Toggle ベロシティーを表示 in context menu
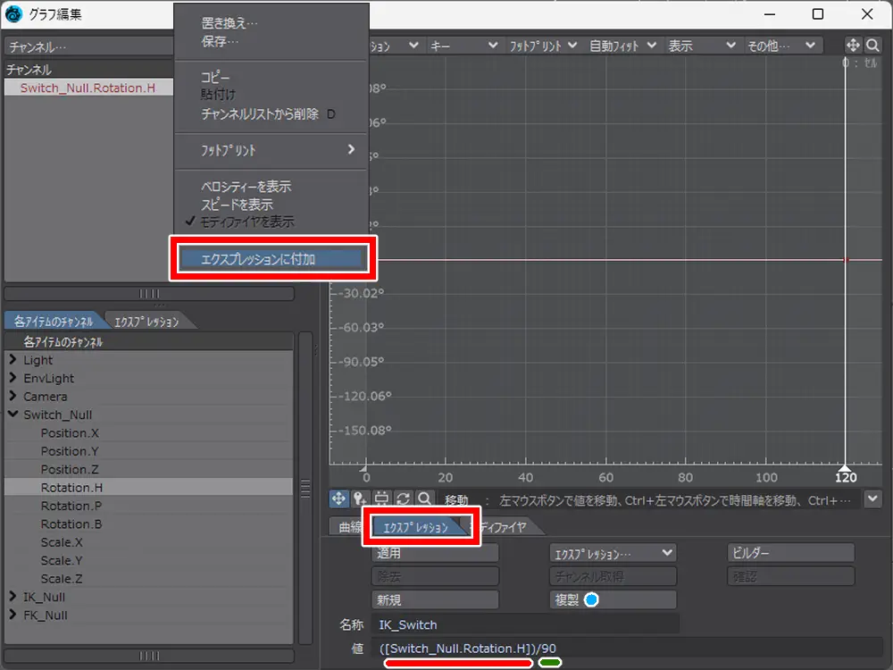This screenshot has width=893, height=670. tap(246, 187)
